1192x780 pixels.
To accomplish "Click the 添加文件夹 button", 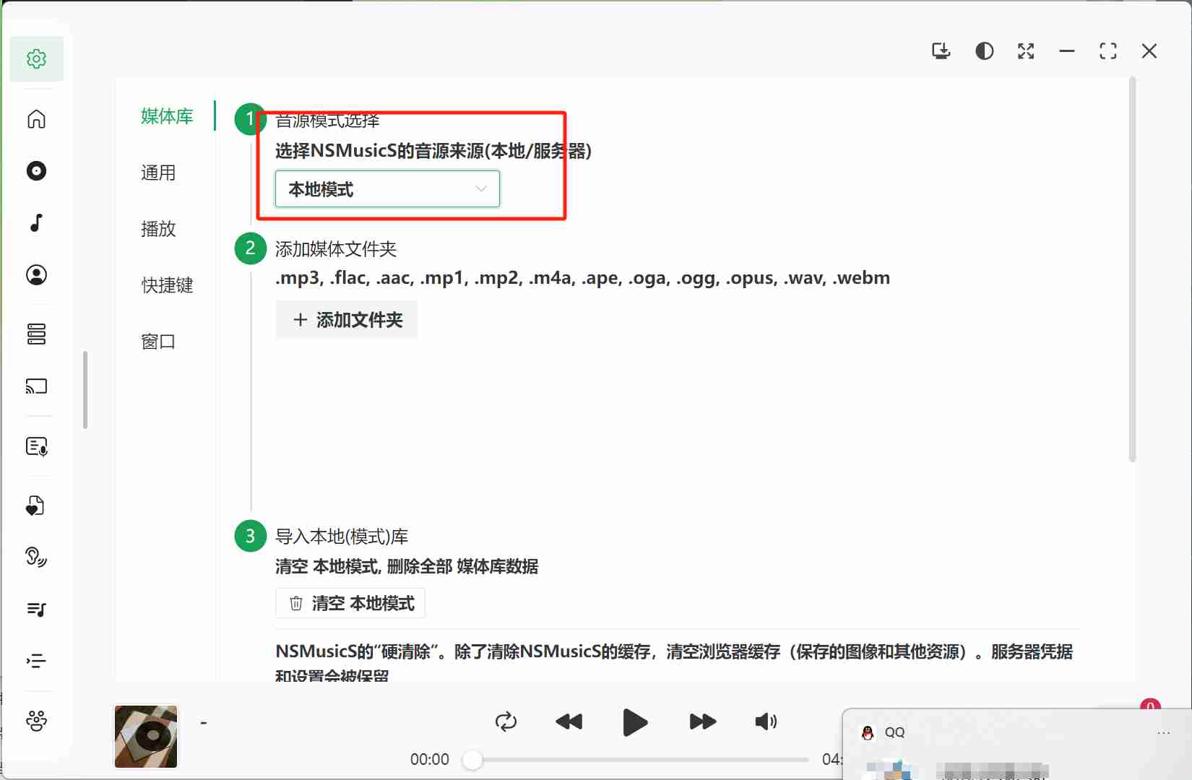I will point(346,320).
